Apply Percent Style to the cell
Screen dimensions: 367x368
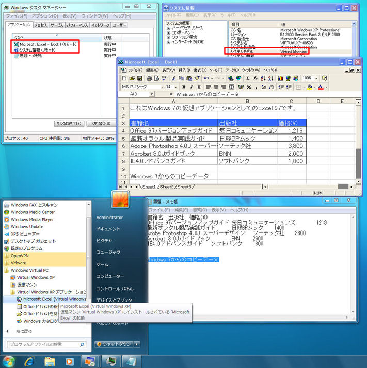pyautogui.click(x=249, y=87)
